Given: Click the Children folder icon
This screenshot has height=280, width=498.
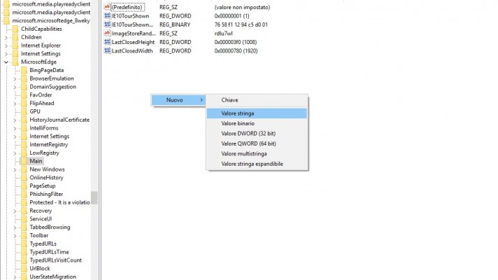Looking at the screenshot, I should pyautogui.click(x=15, y=37).
